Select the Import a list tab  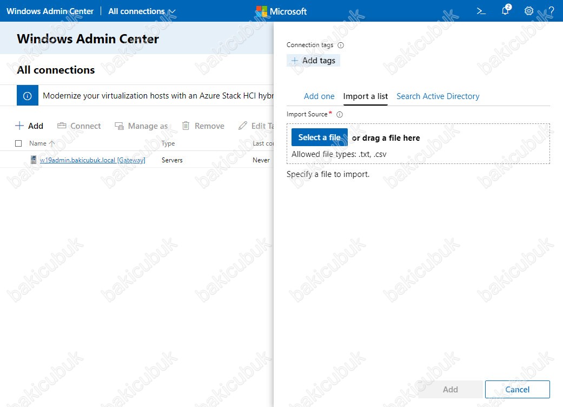click(x=365, y=96)
